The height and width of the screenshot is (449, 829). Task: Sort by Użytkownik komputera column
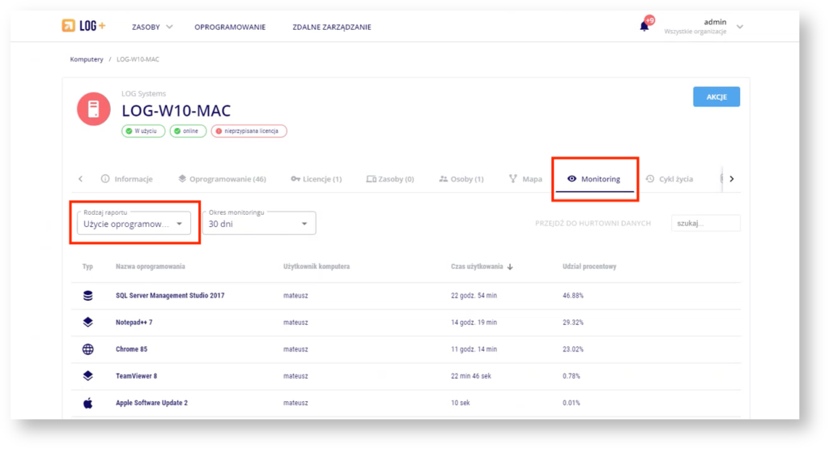[317, 267]
